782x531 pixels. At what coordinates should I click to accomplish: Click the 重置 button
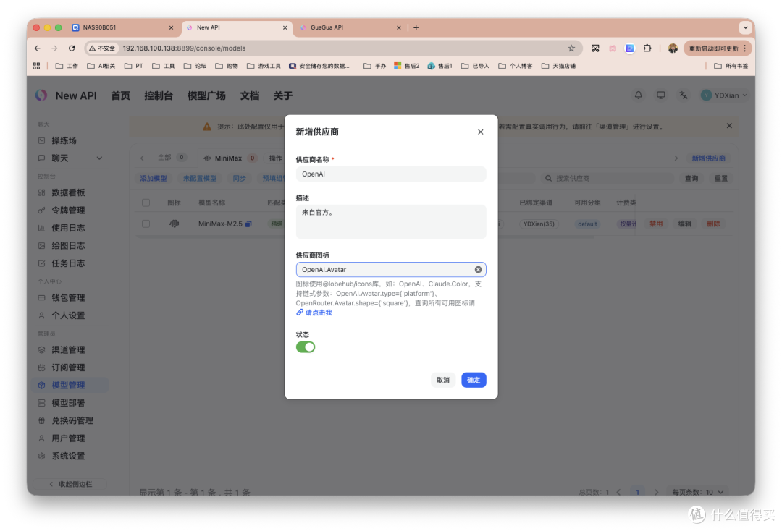click(x=721, y=179)
